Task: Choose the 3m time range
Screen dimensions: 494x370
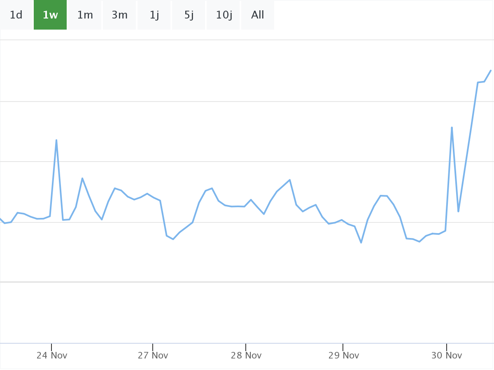Action: pos(119,15)
